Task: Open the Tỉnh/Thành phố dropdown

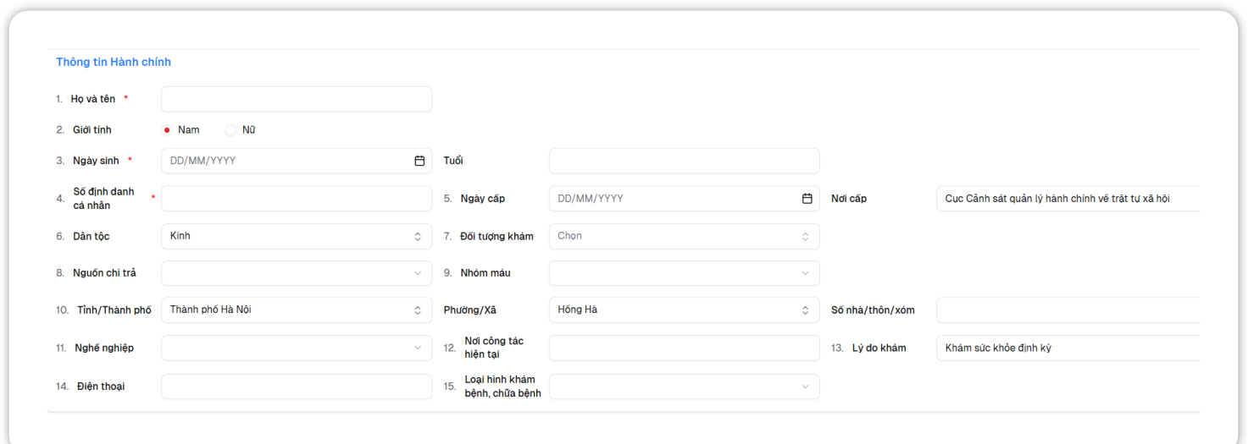Action: 297,310
